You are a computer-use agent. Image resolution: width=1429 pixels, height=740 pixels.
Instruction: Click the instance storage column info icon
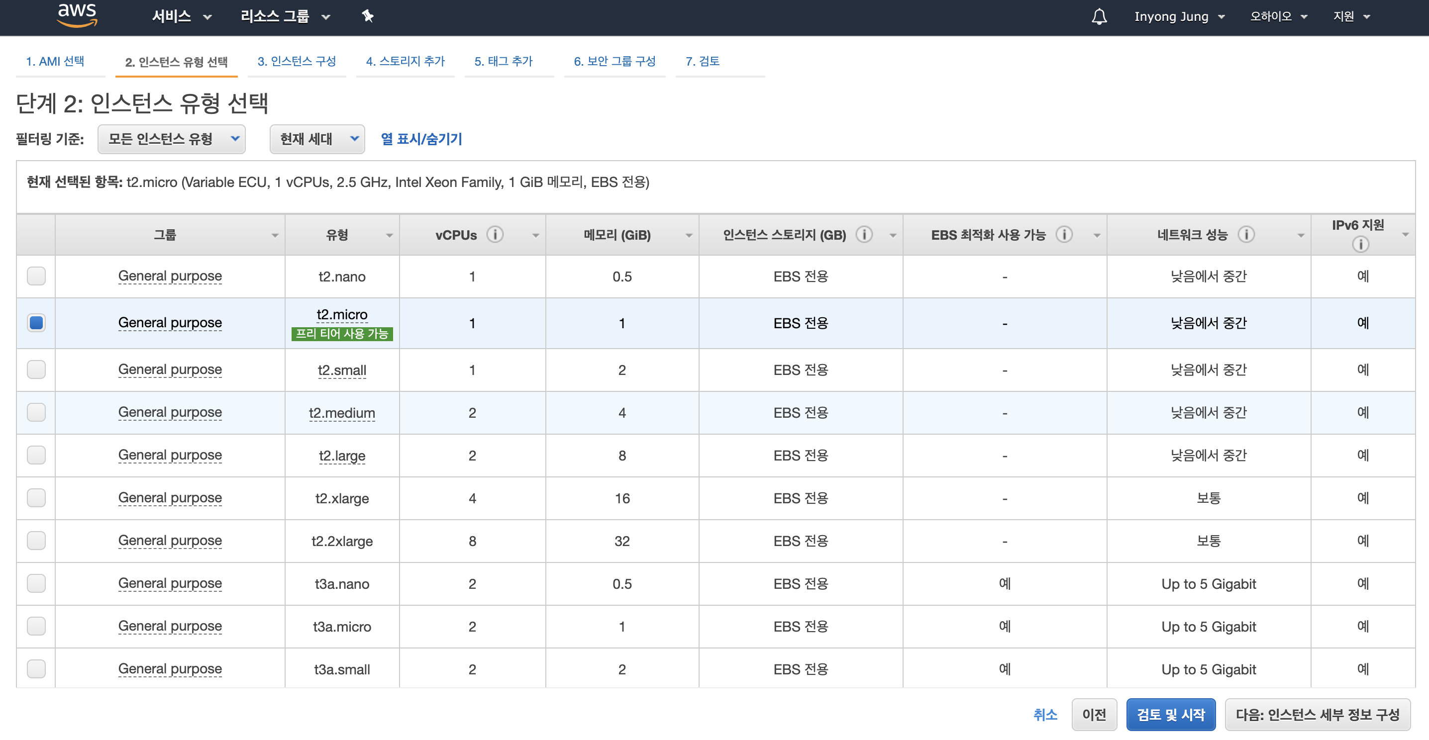click(864, 234)
